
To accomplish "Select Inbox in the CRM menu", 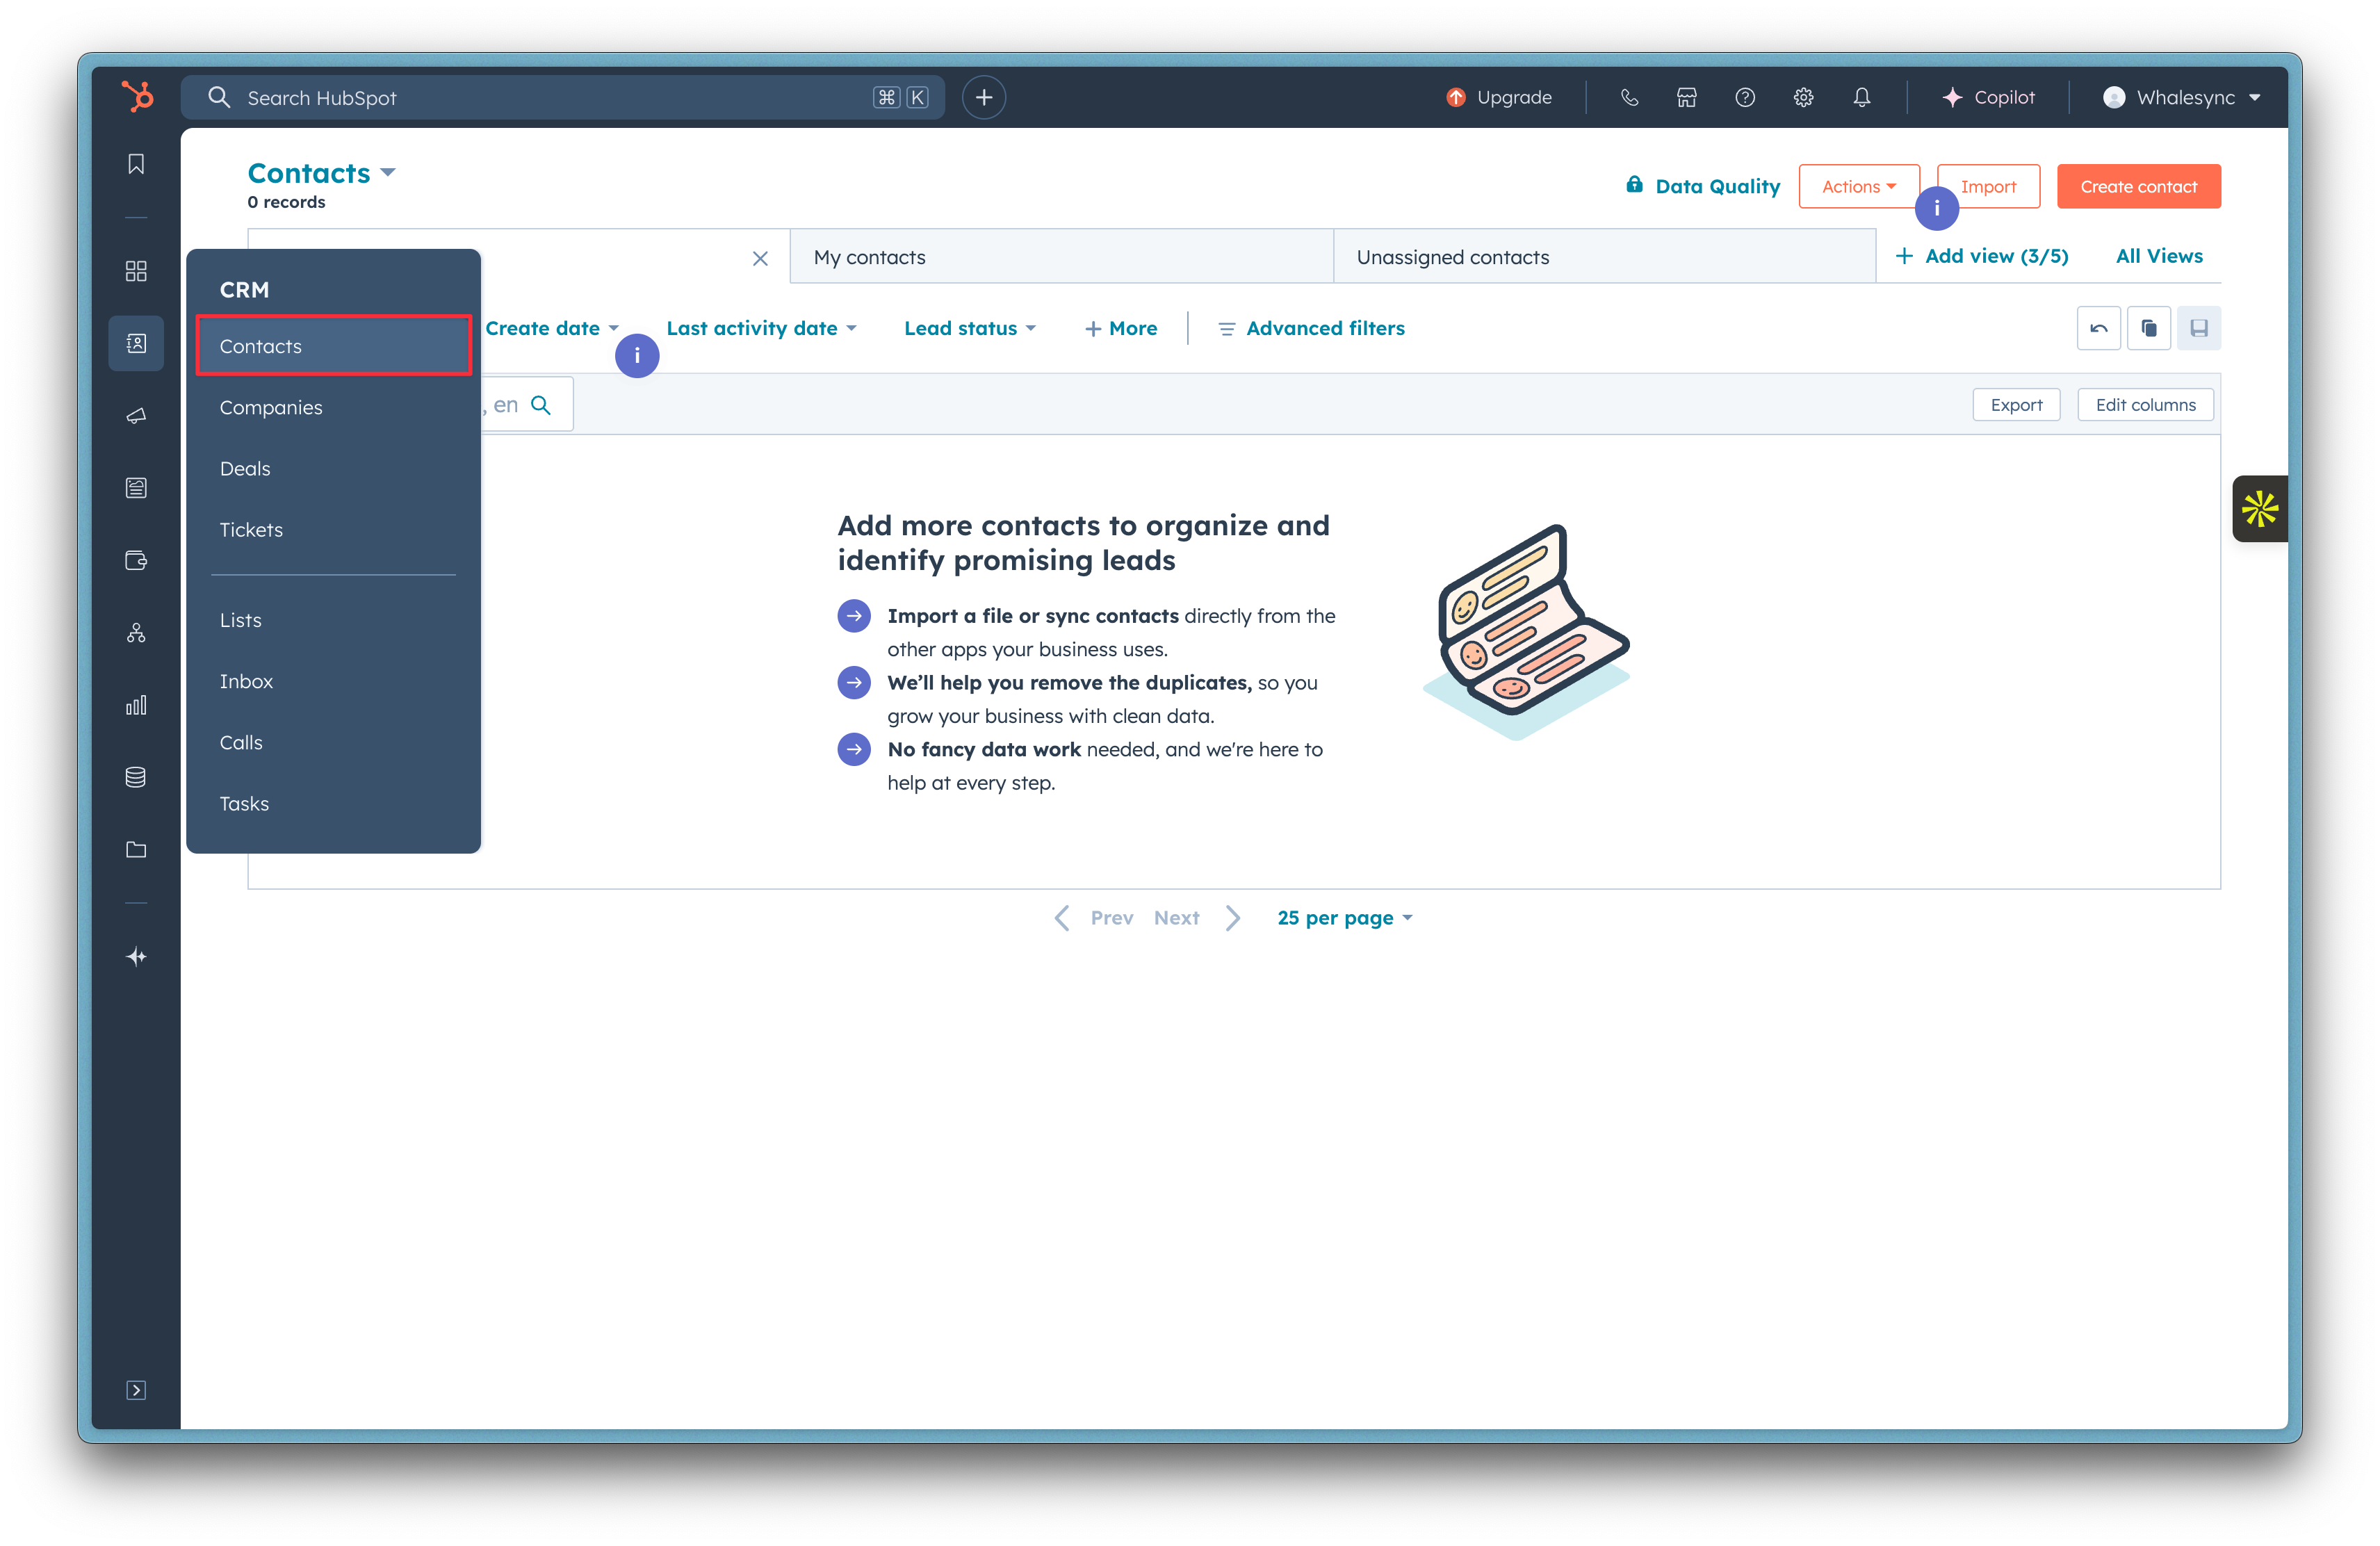I will point(334,681).
